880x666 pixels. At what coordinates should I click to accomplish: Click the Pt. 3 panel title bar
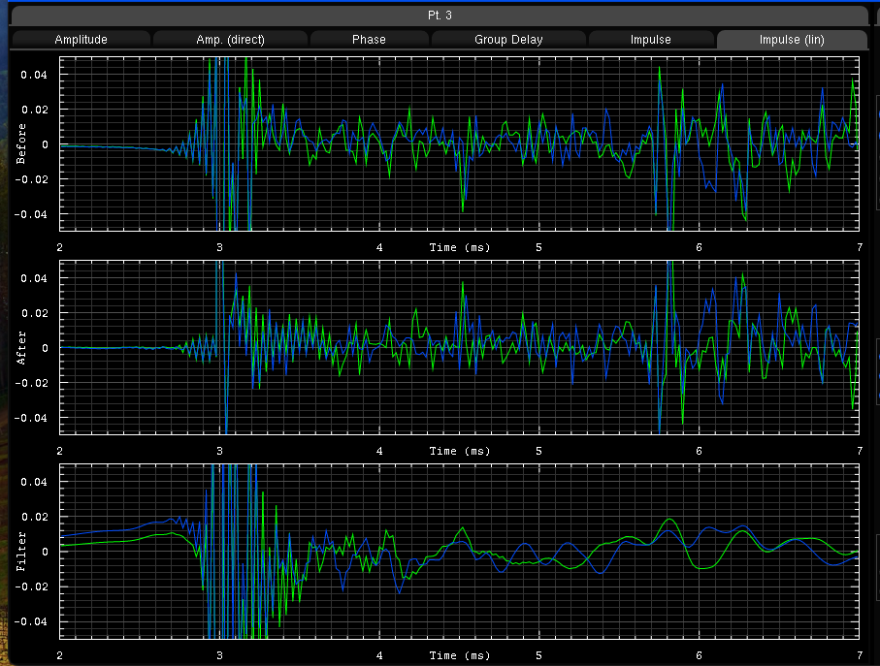point(440,16)
